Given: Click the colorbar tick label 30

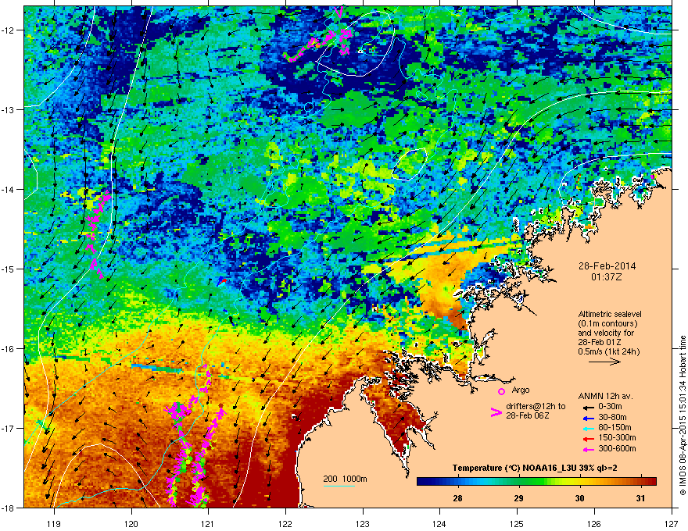Looking at the screenshot, I should (579, 498).
